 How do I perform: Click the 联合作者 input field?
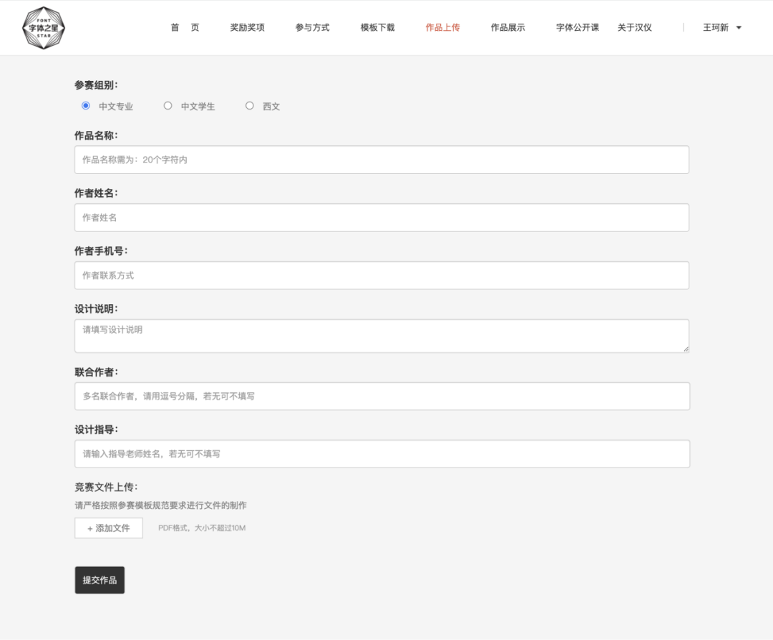coord(381,396)
